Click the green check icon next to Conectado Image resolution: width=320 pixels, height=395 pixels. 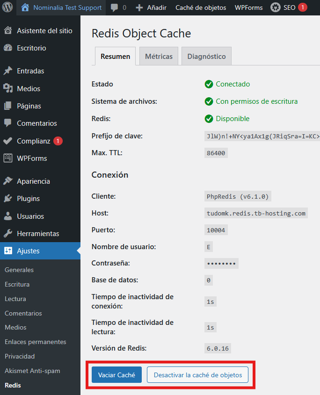point(209,84)
